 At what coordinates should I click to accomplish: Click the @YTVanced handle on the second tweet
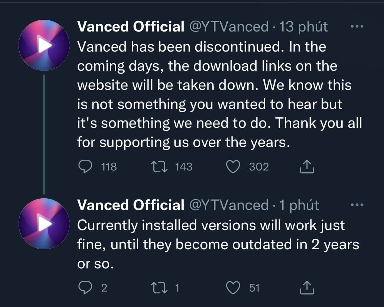228,205
